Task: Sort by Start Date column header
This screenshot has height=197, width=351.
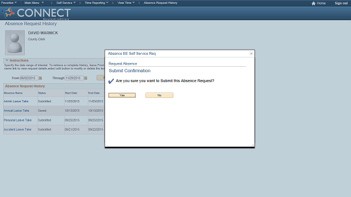Action: [x=71, y=93]
